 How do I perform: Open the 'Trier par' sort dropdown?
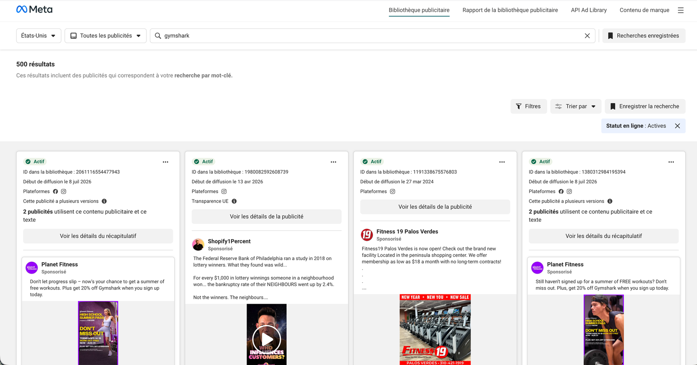pyautogui.click(x=576, y=106)
